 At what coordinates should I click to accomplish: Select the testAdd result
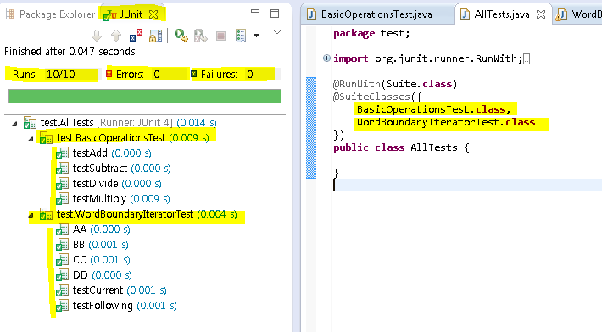coord(103,153)
